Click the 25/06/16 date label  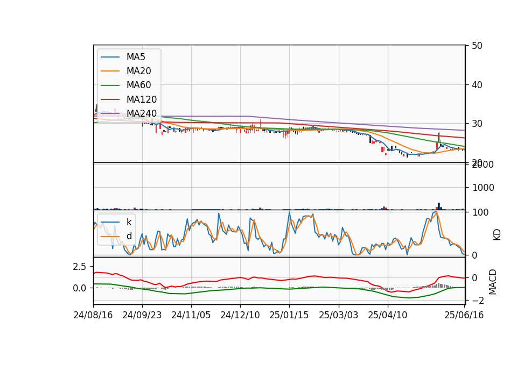tap(464, 315)
